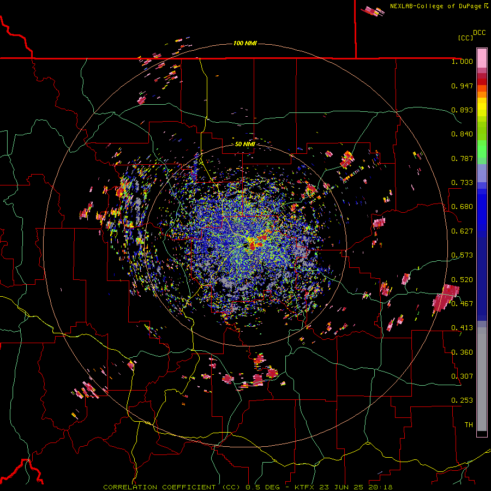This screenshot has width=491, height=491.
Task: Click the 0.467 color scale value
Action: (462, 304)
